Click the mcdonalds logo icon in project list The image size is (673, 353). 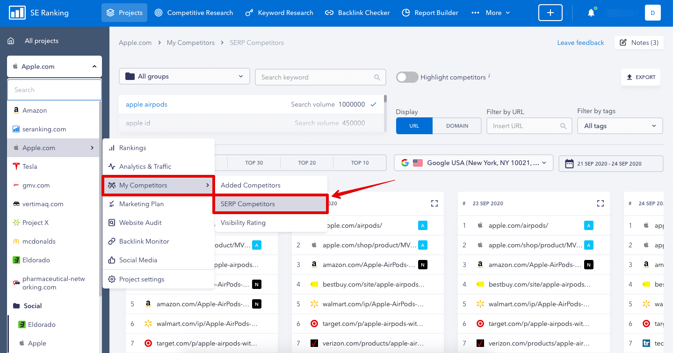click(x=16, y=241)
